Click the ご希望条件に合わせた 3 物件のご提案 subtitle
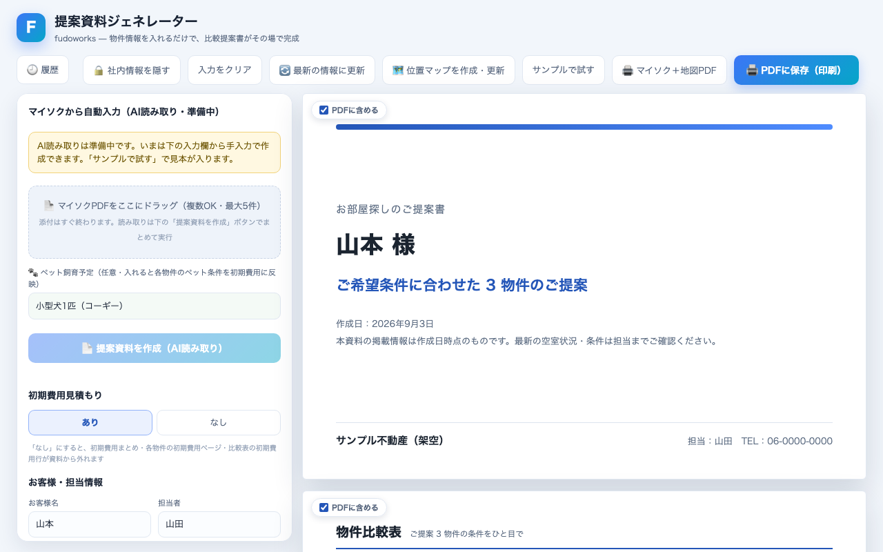Image resolution: width=883 pixels, height=552 pixels. coord(462,285)
